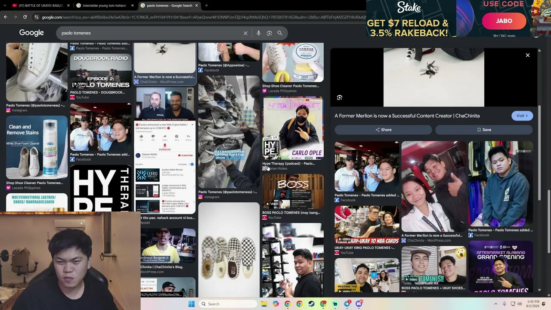Open the Carlo Ople Hype Therapy thumbnail
Image resolution: width=551 pixels, height=310 pixels.
coord(293,129)
